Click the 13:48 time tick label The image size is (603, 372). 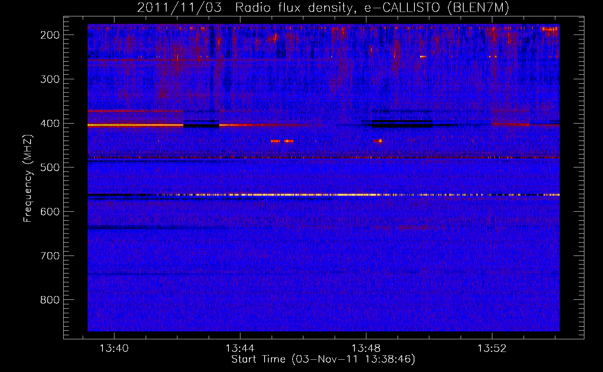click(x=366, y=349)
